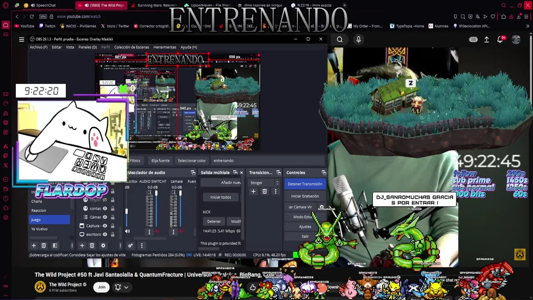The image size is (533, 300).
Task: Add a transition with plus icon
Action: [253, 191]
